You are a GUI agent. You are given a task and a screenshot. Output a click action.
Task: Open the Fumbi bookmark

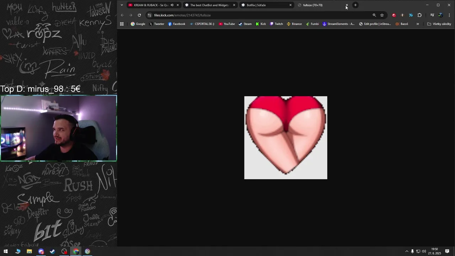point(312,24)
